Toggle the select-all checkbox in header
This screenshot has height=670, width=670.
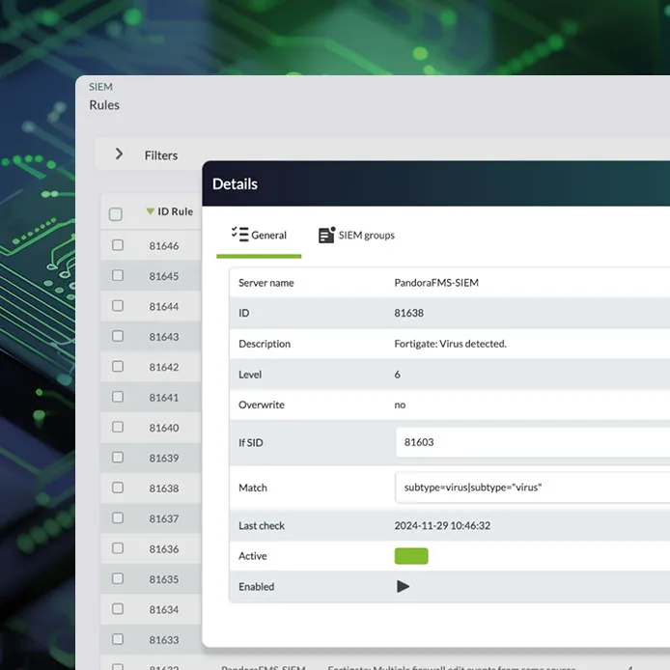coord(116,214)
